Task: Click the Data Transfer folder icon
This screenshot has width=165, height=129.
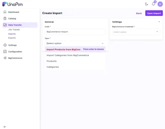Action: tap(5, 25)
